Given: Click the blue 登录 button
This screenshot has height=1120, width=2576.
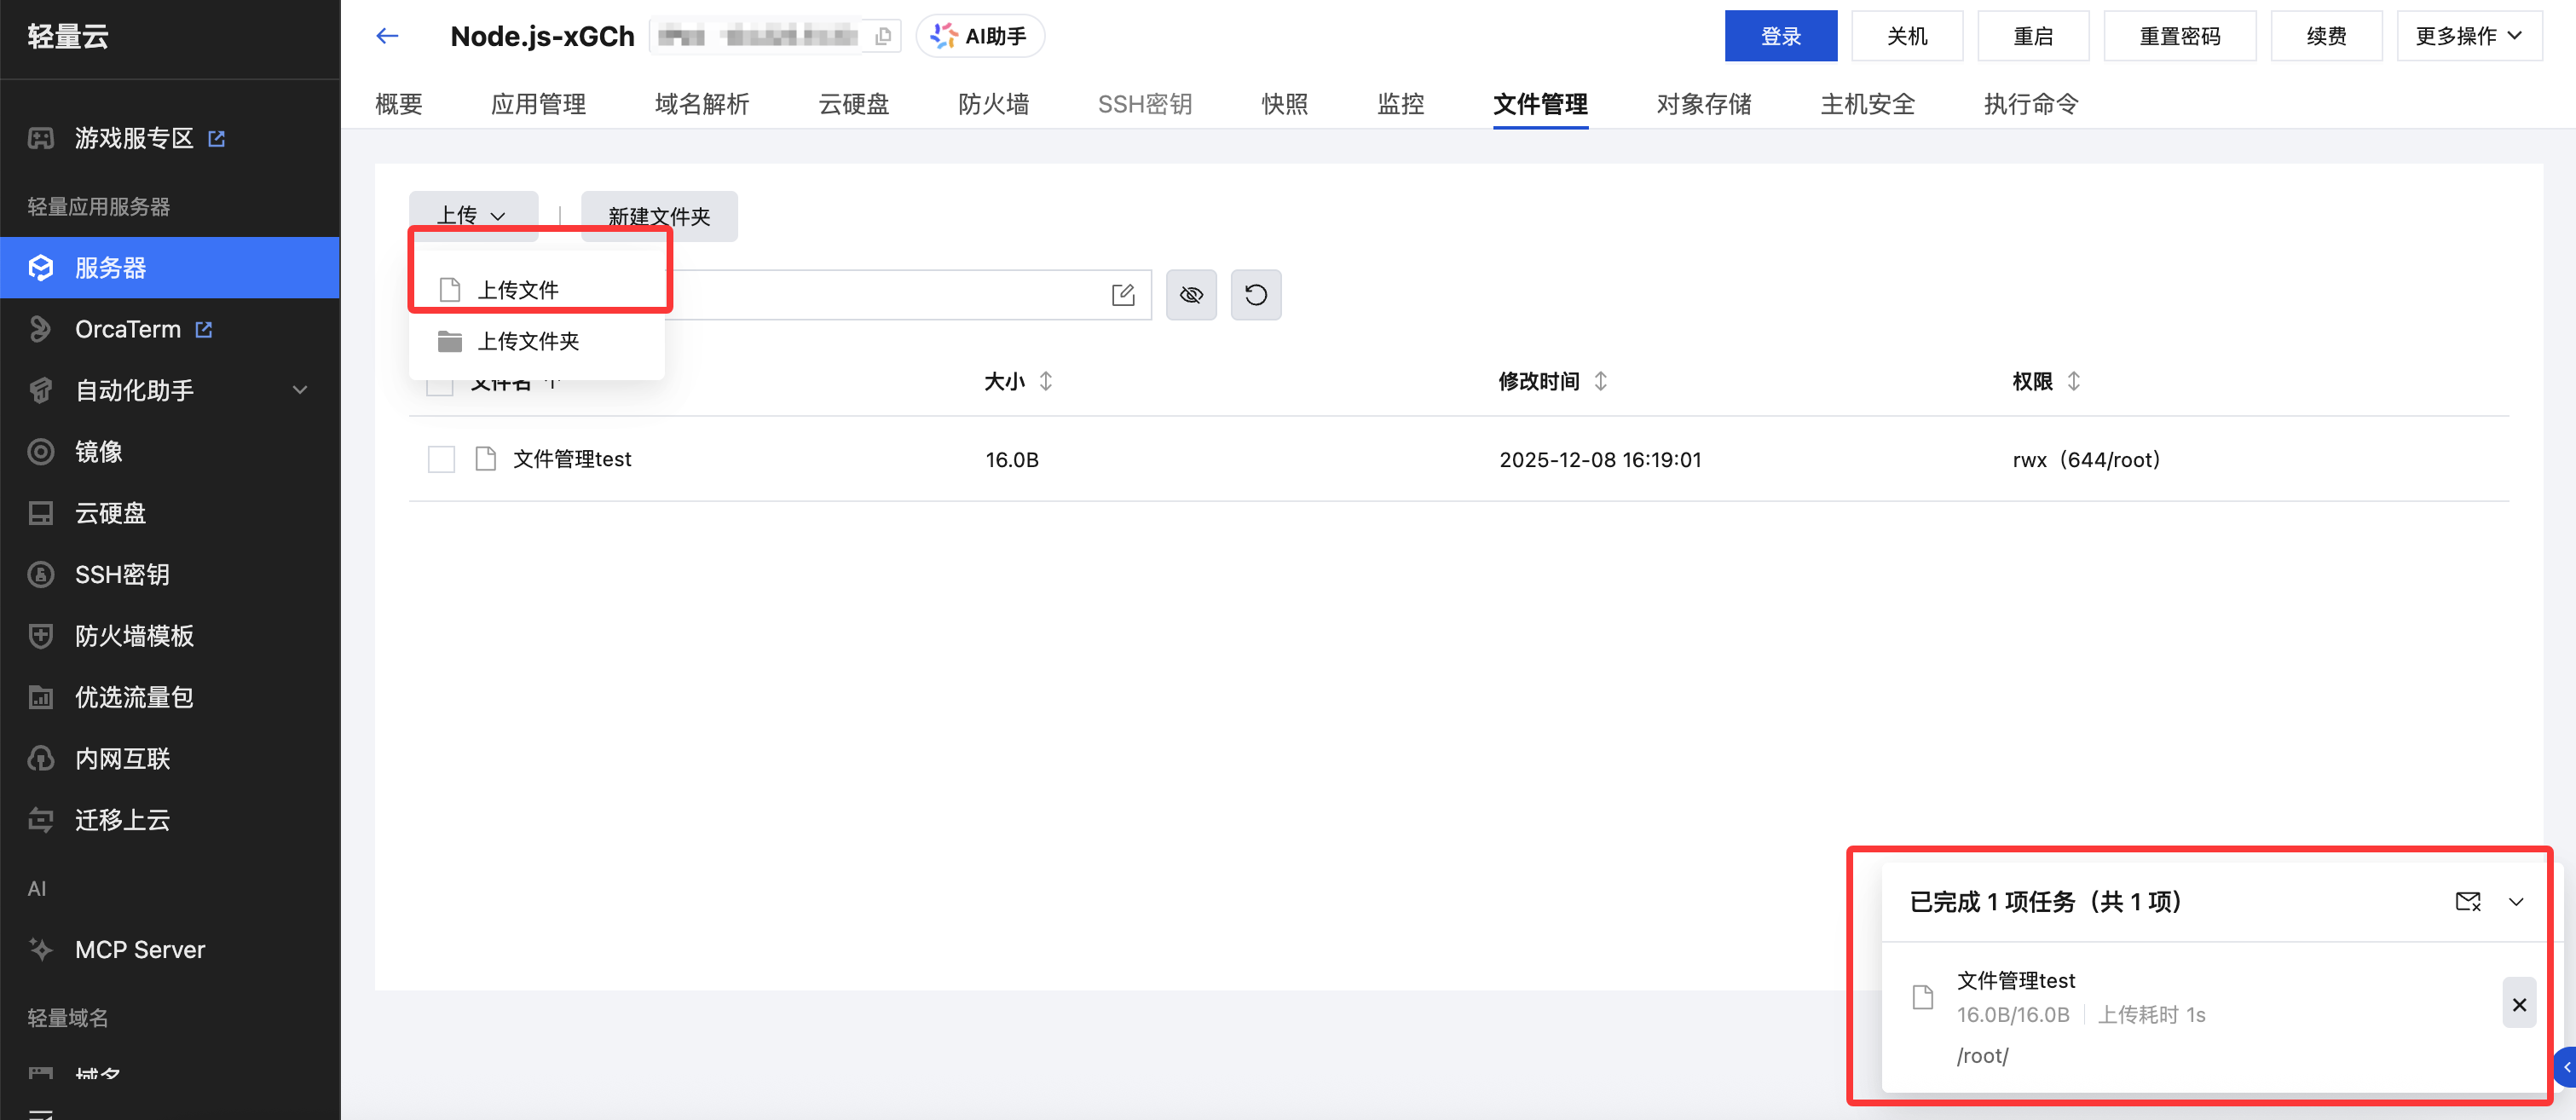Looking at the screenshot, I should (1780, 36).
